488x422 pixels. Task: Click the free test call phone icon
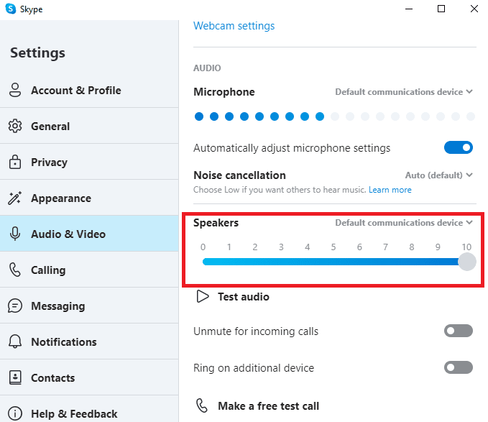tap(202, 405)
